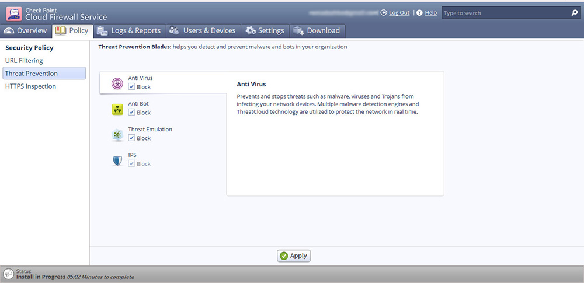Click the Log Out link
This screenshot has height=283, width=584.
[x=399, y=13]
